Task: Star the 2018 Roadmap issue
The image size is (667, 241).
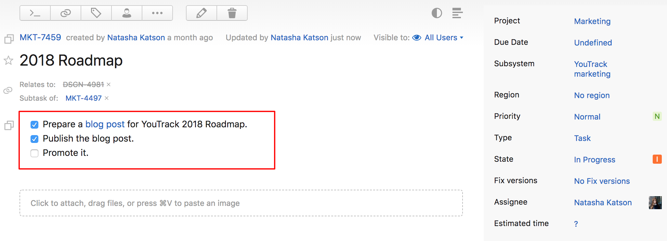Action: [x=8, y=60]
